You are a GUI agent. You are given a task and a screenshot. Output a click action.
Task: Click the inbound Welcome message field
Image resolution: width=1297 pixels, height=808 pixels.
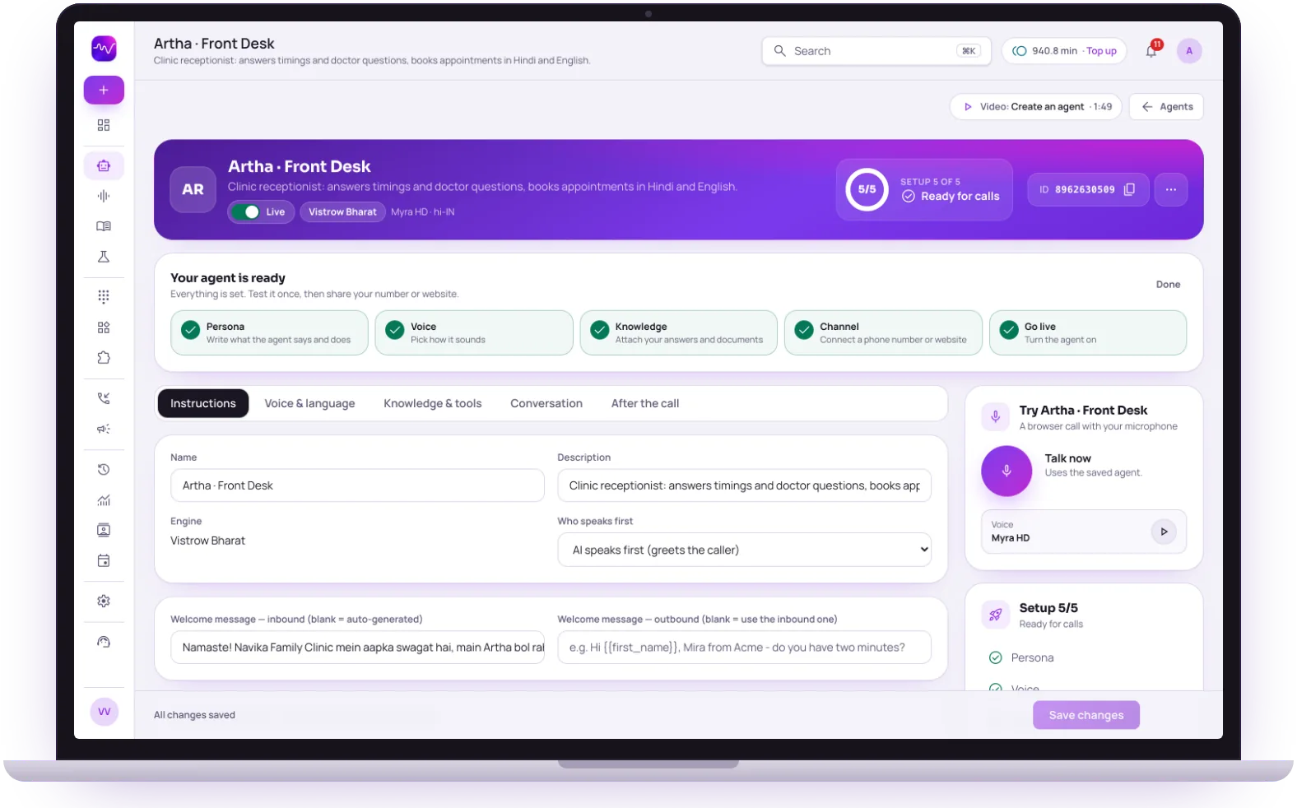[x=357, y=648]
